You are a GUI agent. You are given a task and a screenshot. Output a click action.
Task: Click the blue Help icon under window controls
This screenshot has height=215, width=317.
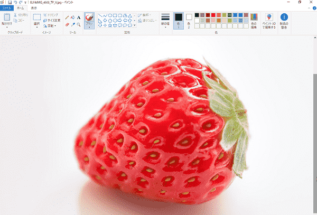click(x=314, y=8)
